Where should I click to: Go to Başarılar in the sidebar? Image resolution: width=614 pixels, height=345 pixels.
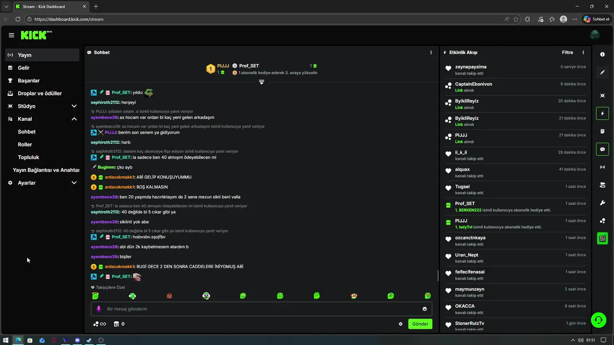[42, 80]
